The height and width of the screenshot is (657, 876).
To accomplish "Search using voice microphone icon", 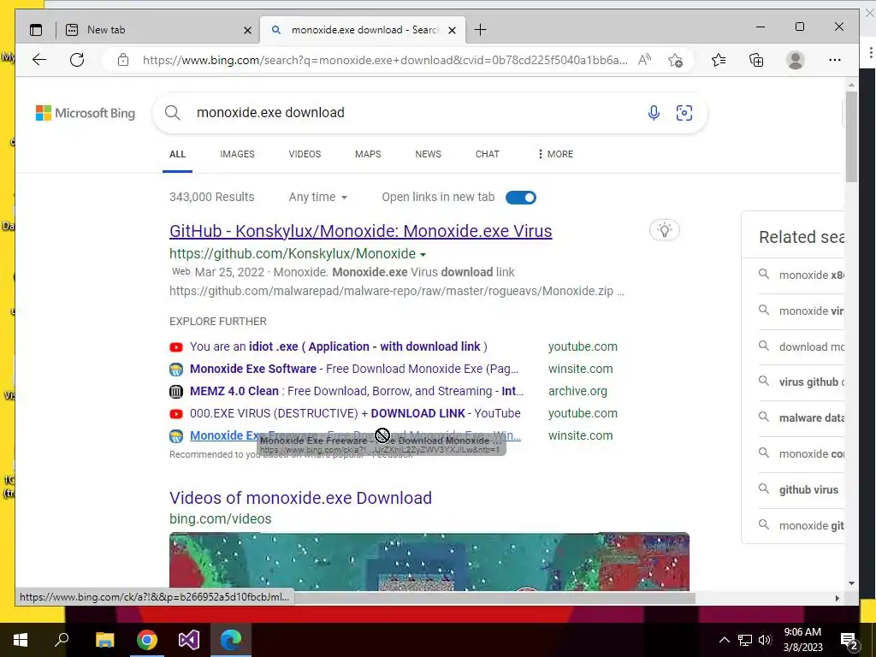I will [x=654, y=113].
